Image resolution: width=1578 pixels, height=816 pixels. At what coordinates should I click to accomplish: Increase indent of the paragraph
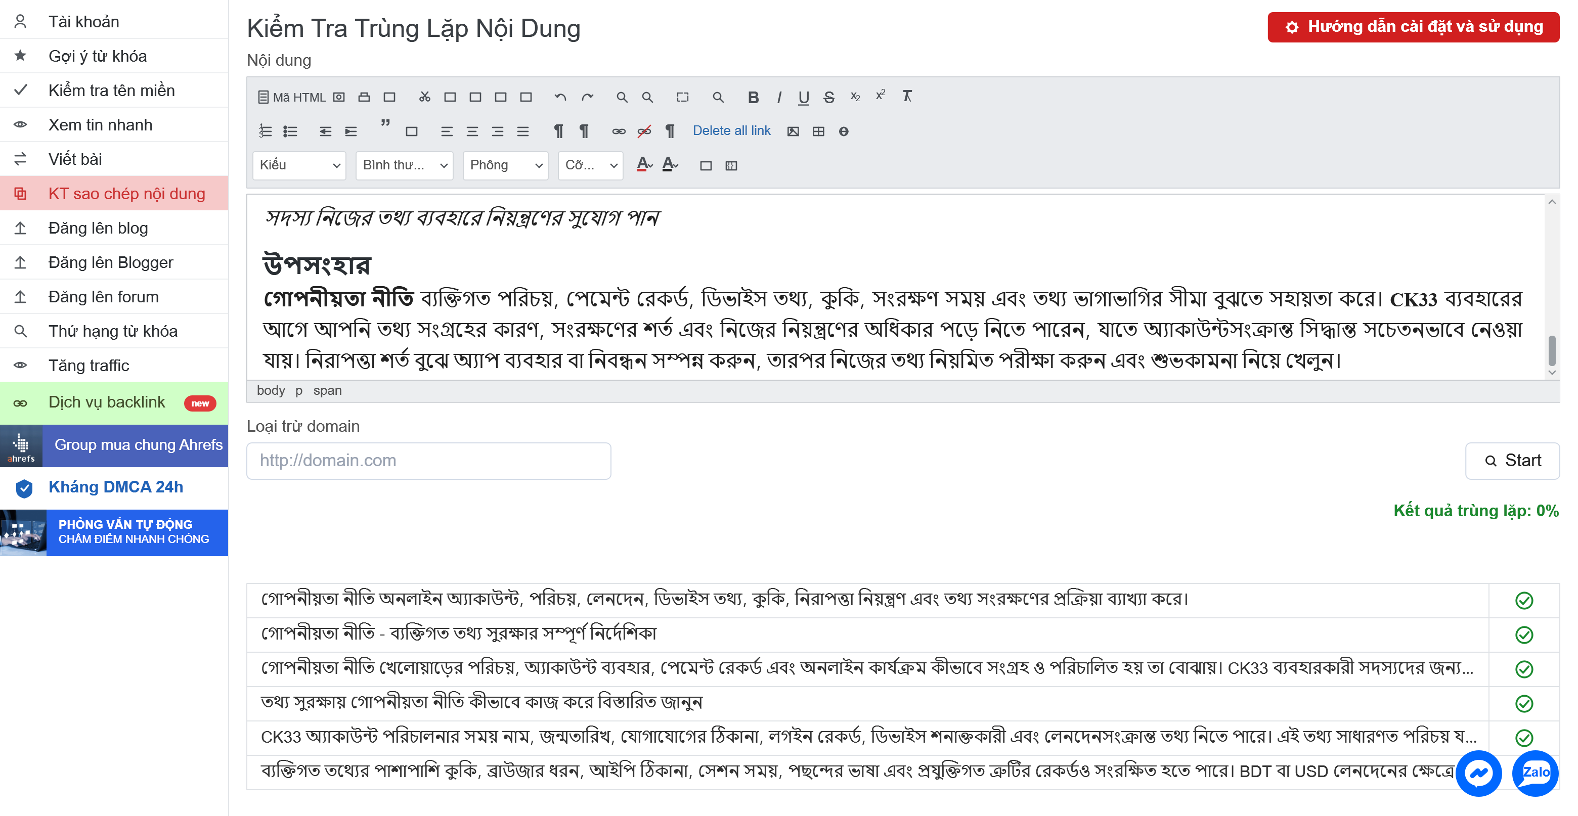tap(350, 131)
